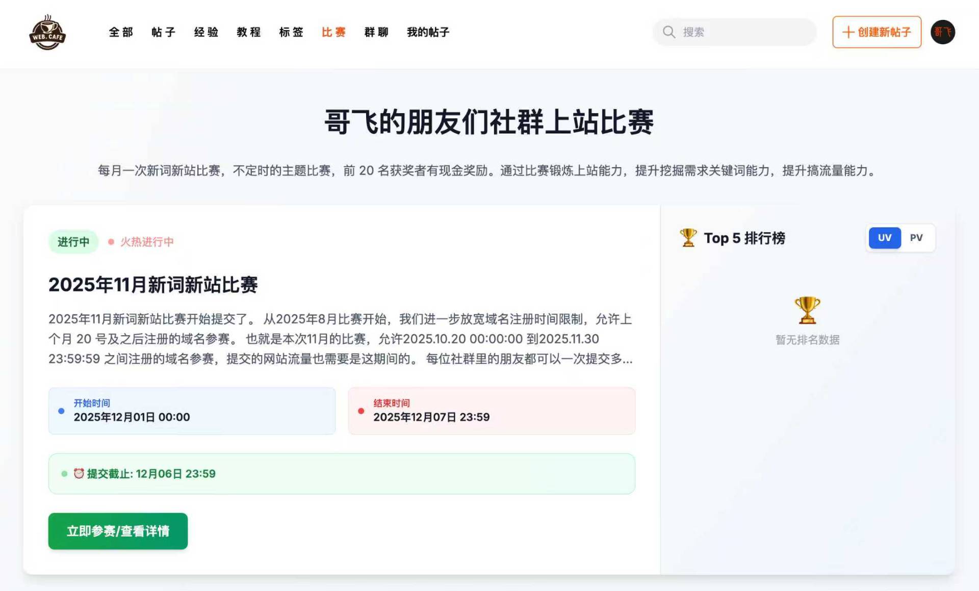
Task: Open the 经验 nav item
Action: point(207,32)
